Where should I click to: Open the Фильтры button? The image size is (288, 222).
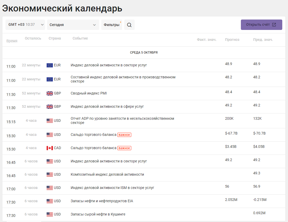point(112,25)
